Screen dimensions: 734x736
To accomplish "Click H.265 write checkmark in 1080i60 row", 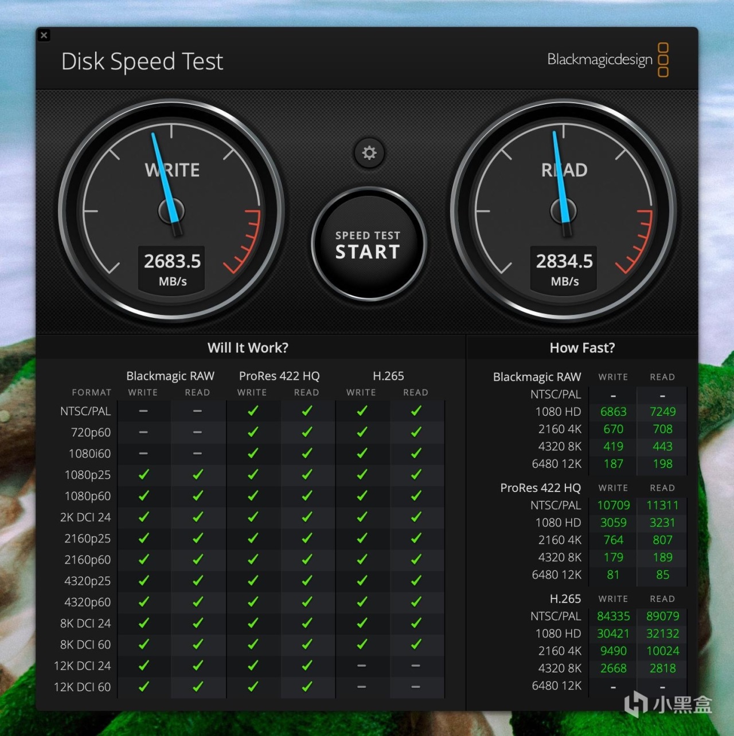I will click(x=362, y=453).
